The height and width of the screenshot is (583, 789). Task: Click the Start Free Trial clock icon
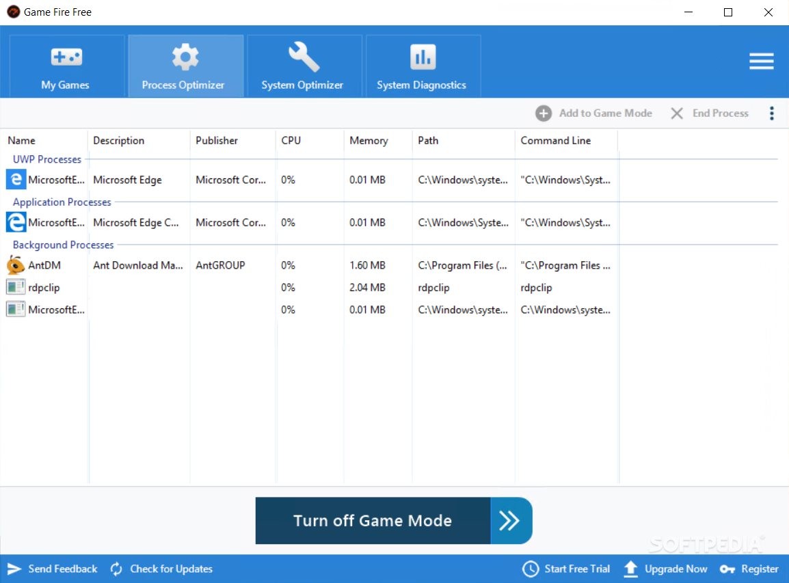point(531,569)
